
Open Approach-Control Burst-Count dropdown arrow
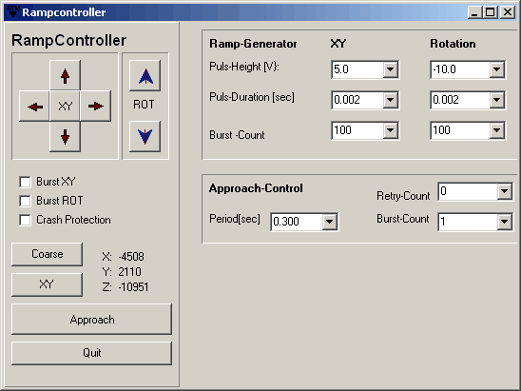click(x=505, y=222)
